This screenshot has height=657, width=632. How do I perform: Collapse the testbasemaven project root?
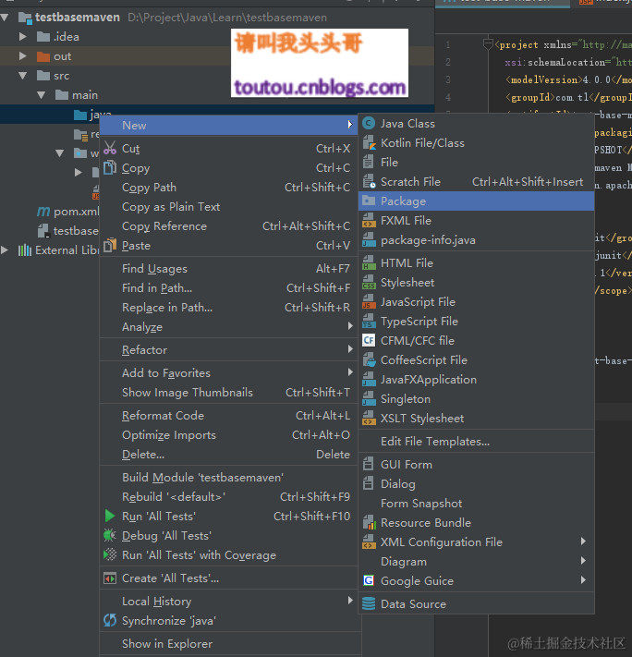tap(5, 18)
